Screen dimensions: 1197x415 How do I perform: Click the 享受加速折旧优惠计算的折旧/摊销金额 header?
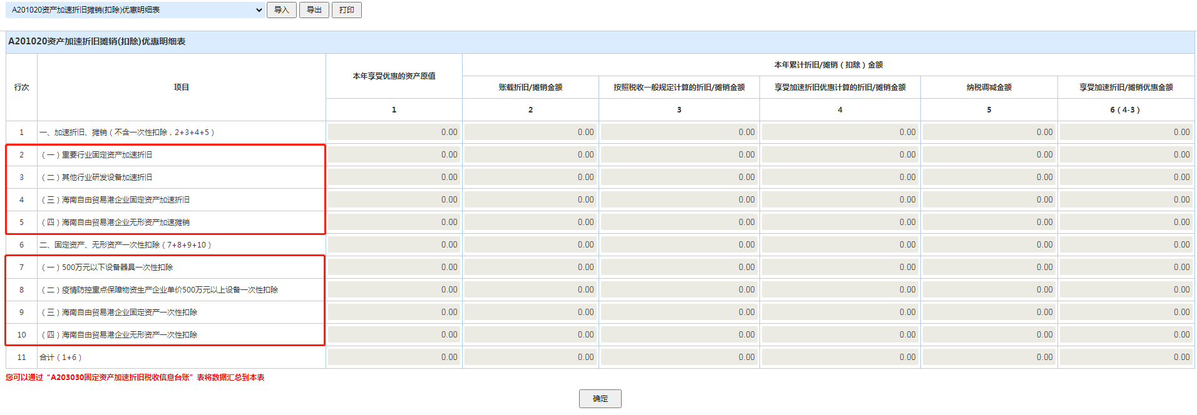[x=840, y=87]
